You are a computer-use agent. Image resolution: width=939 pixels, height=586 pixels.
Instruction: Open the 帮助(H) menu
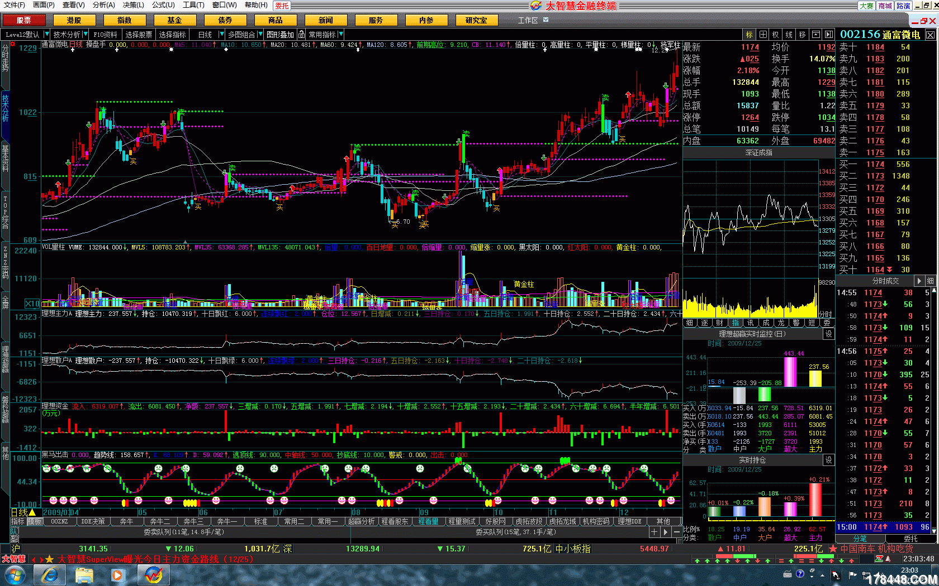[257, 5]
